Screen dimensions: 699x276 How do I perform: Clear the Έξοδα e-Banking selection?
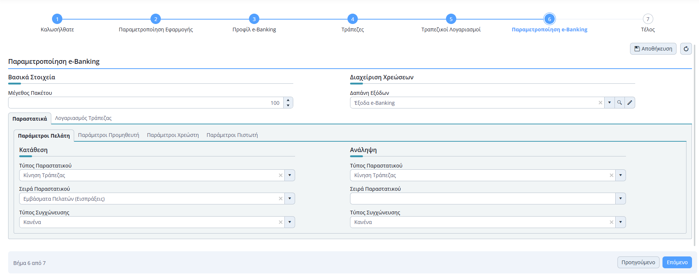click(x=600, y=103)
